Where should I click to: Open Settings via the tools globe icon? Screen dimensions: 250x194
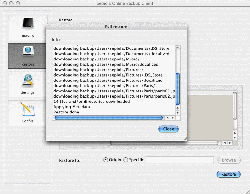pos(28,81)
